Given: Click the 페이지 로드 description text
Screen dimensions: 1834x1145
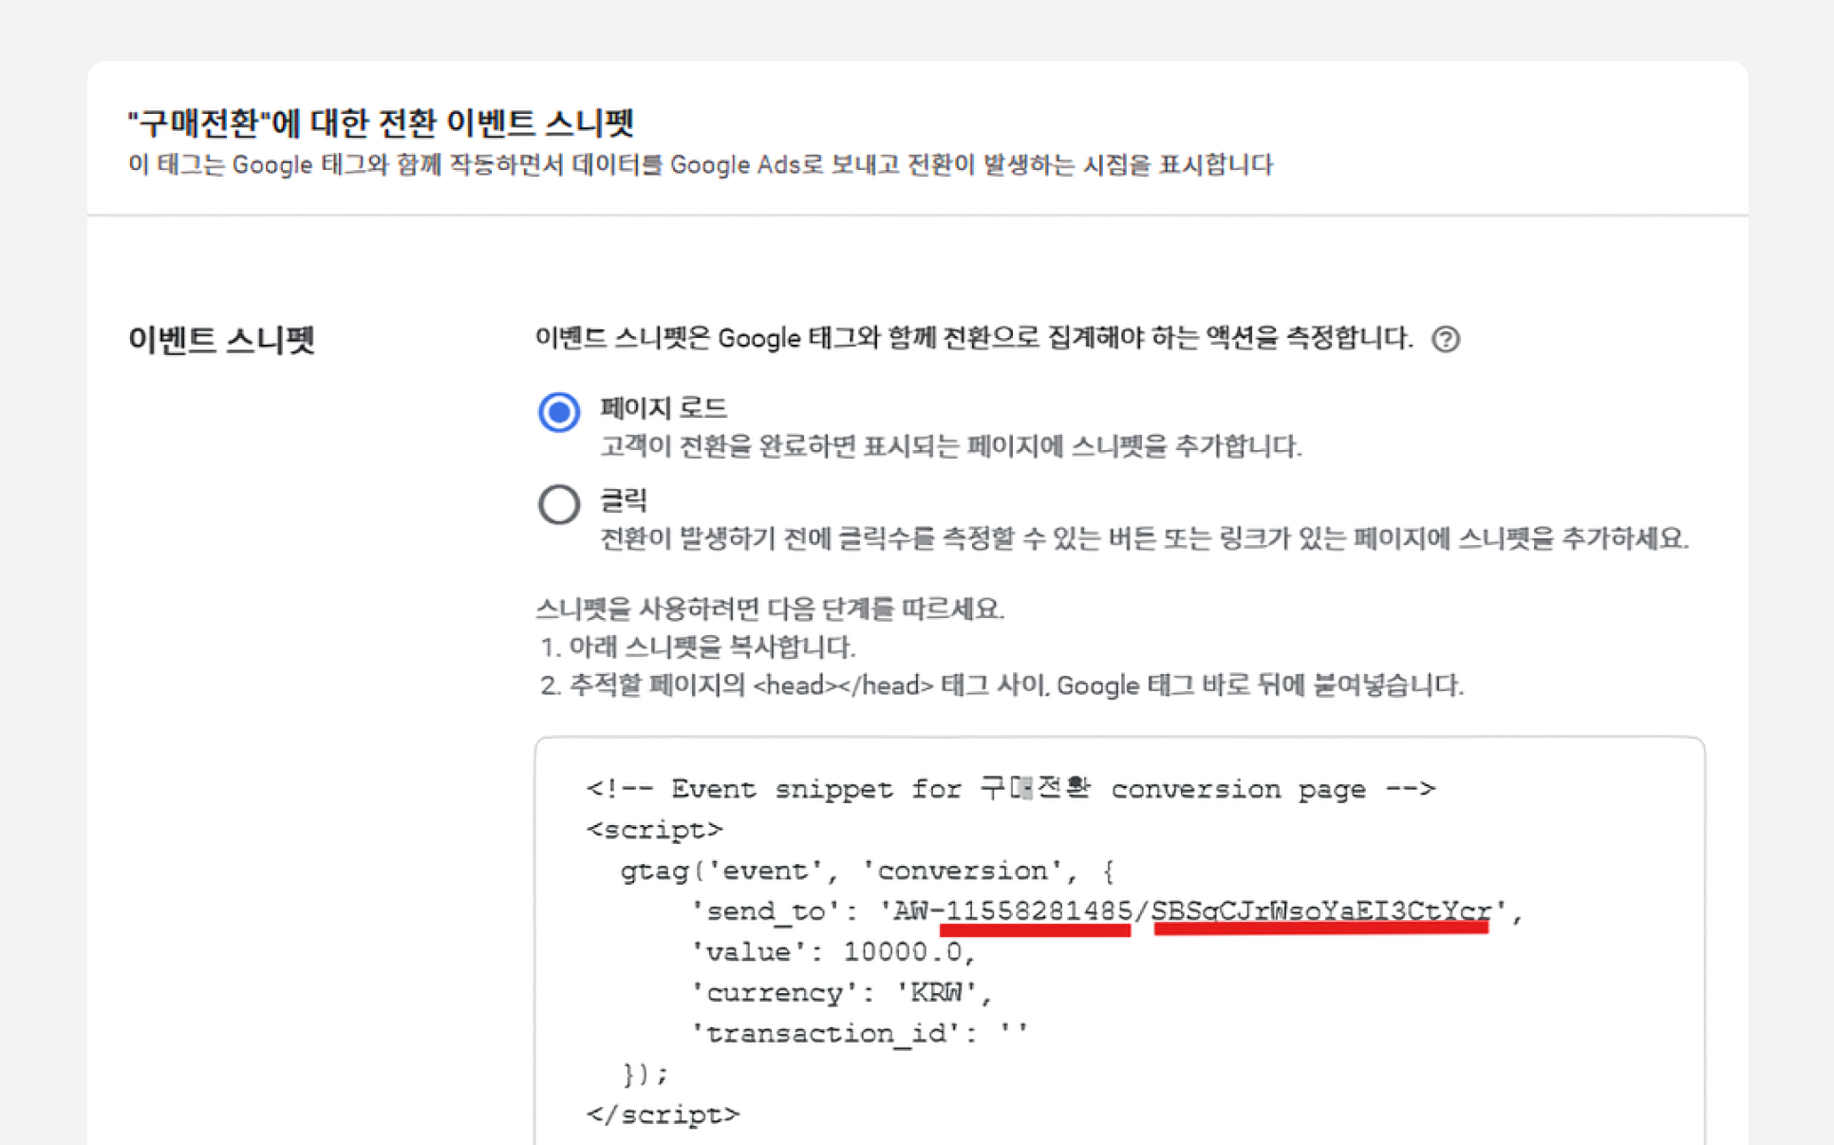Looking at the screenshot, I should click(x=950, y=446).
